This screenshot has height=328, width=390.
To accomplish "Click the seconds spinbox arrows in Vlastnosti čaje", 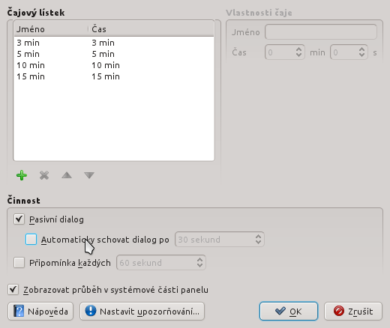I will (361, 52).
